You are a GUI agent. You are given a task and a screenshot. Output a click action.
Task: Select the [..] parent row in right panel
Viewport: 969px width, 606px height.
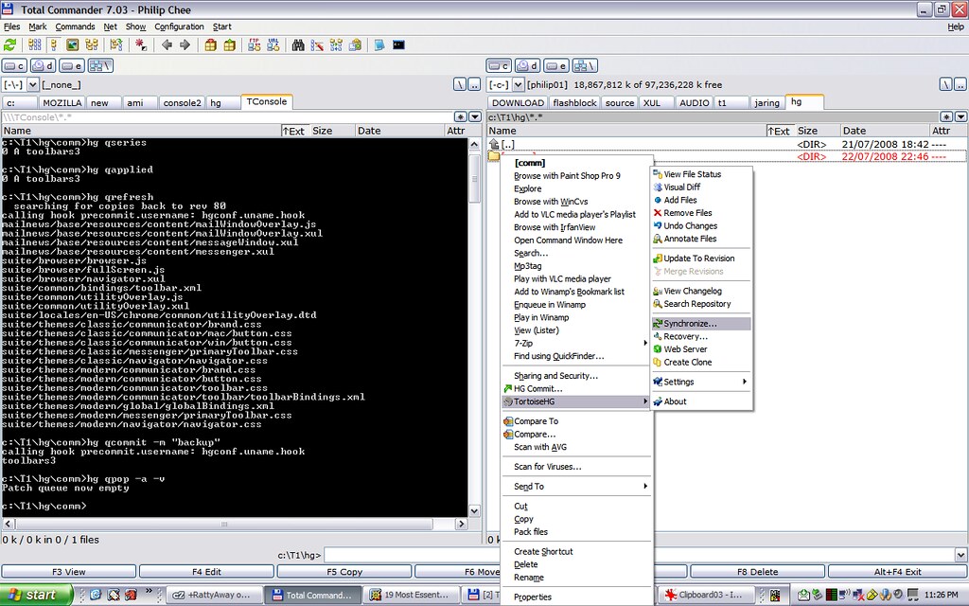[x=727, y=144]
